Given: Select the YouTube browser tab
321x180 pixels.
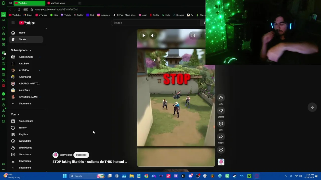Looking at the screenshot, I should tap(29, 3).
